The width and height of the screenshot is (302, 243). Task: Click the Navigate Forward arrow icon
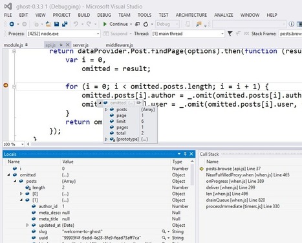pos(24,24)
